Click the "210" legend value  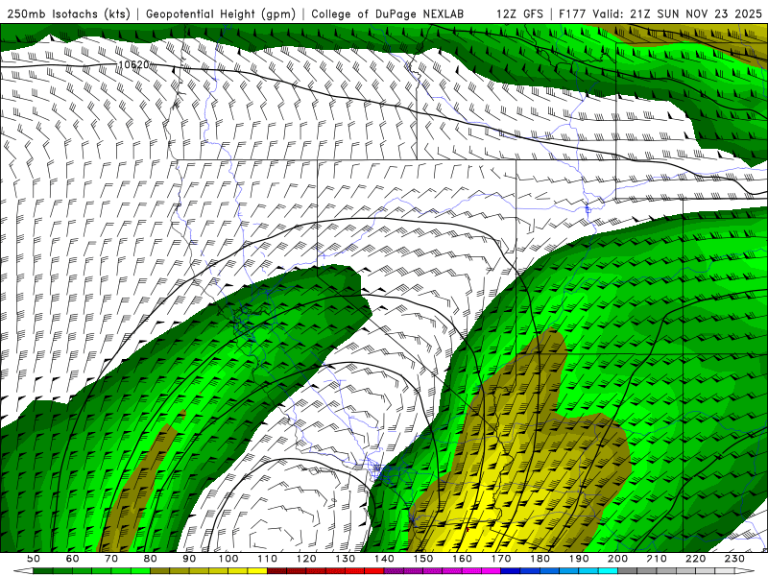point(657,559)
